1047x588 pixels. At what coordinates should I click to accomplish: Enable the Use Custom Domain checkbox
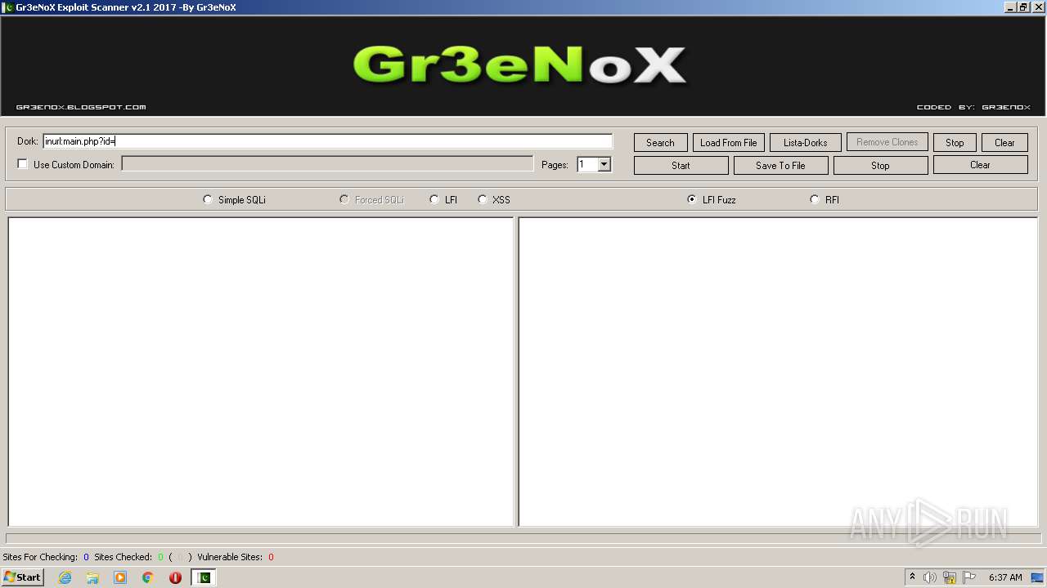pos(23,164)
